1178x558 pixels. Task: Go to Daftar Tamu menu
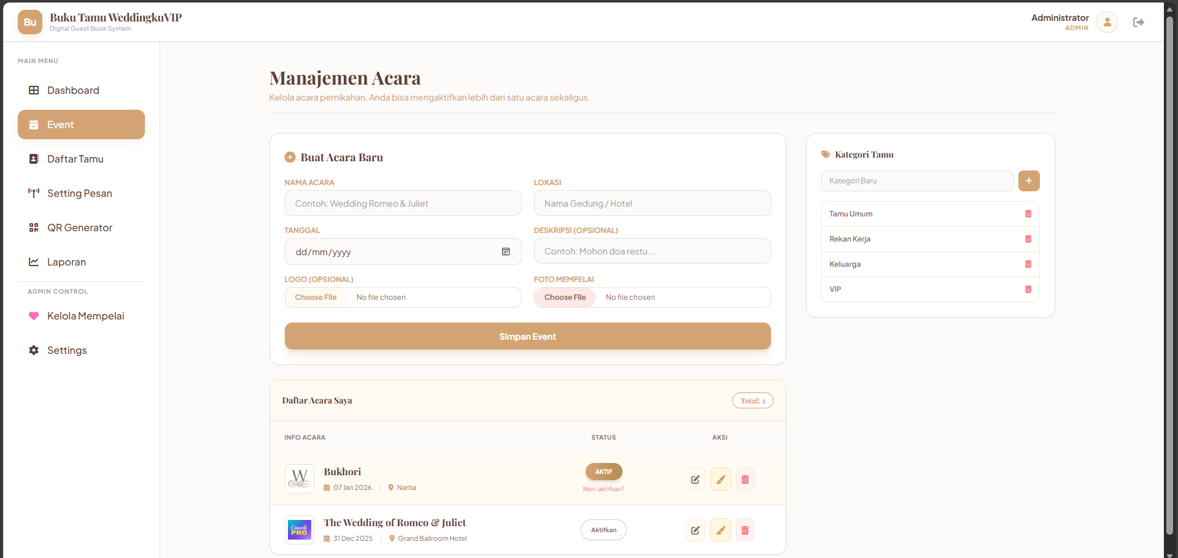(x=75, y=159)
